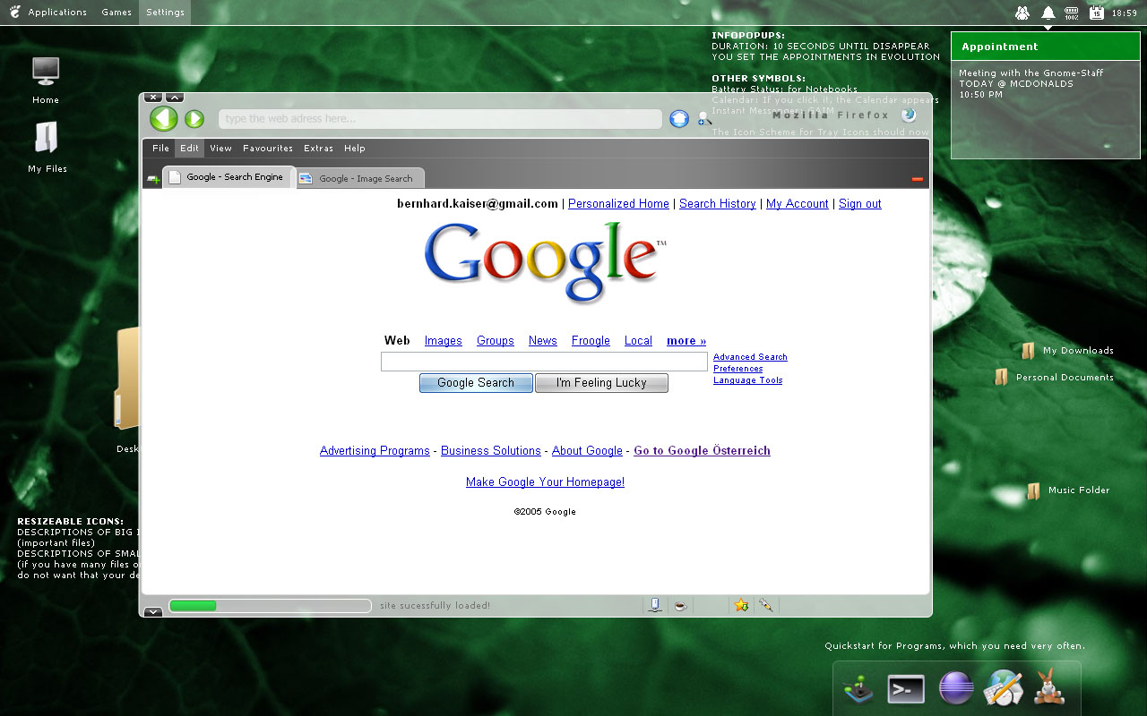Select the Images search link

(x=444, y=341)
